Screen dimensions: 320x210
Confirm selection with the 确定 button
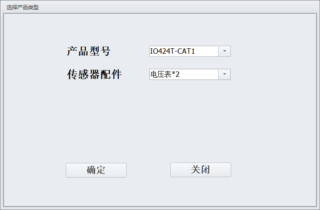[x=96, y=170]
